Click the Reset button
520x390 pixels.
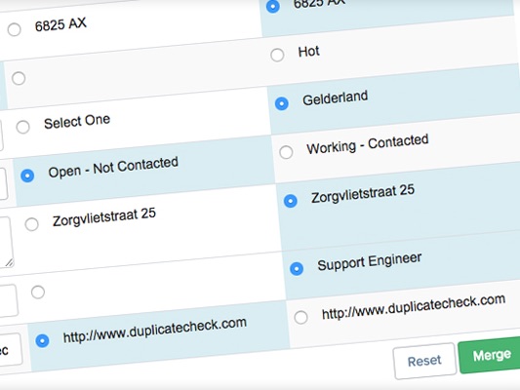[424, 361]
